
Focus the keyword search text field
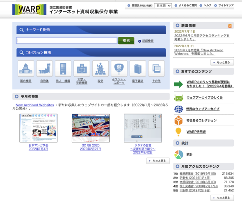[67, 41]
